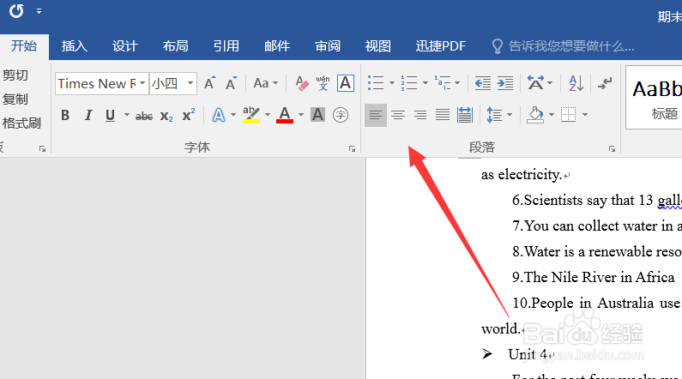This screenshot has height=379, width=682.
Task: Click the Borders icon
Action: (569, 115)
